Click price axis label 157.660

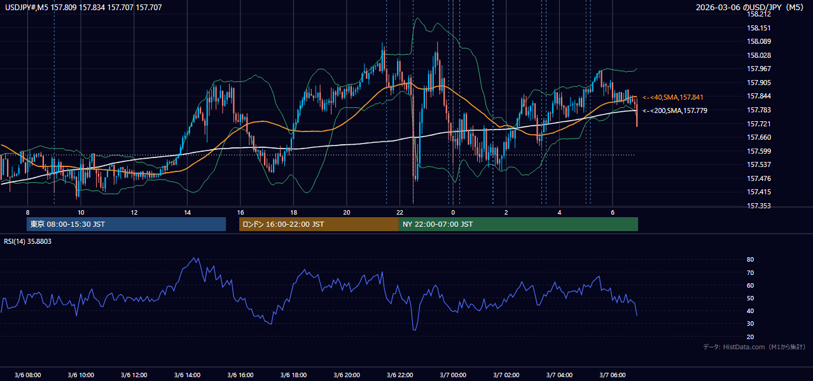click(x=760, y=137)
